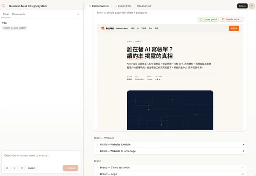Viewport: 256px width, 176px height.
Task: Click the Needs work... button
Action: click(232, 19)
